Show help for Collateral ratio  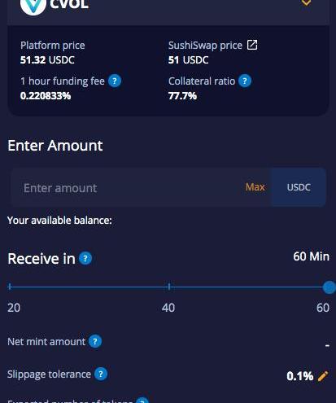[x=245, y=81]
